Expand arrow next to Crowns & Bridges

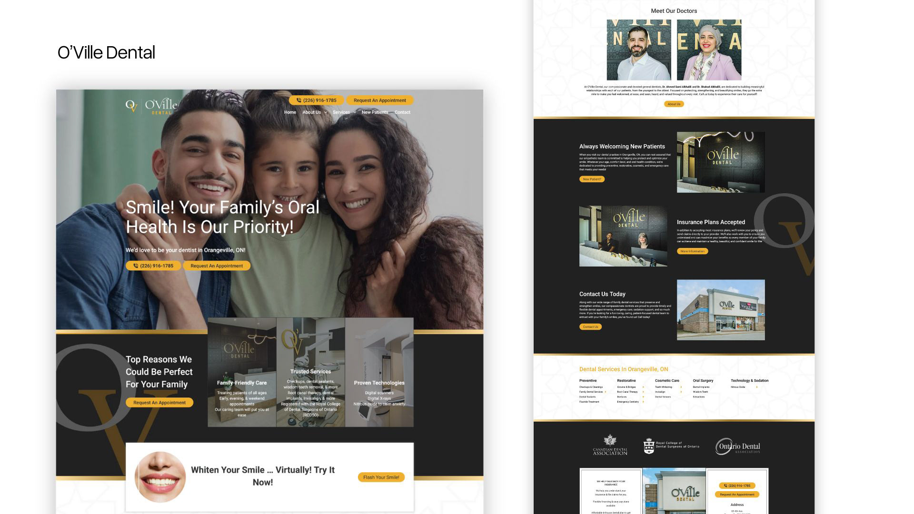(643, 387)
